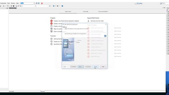Click the Run play icon

4,6
